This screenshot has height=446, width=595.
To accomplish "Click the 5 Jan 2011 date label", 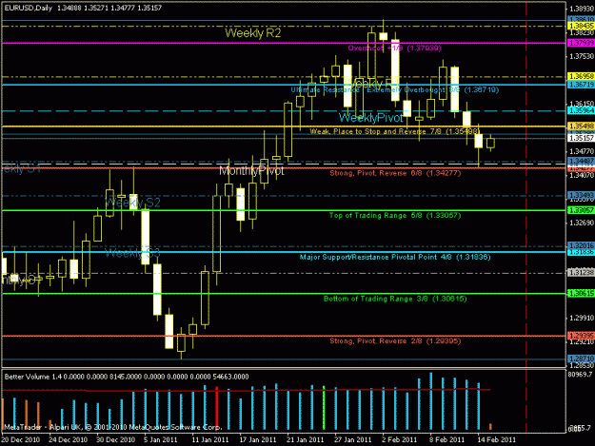I will 161,439.
